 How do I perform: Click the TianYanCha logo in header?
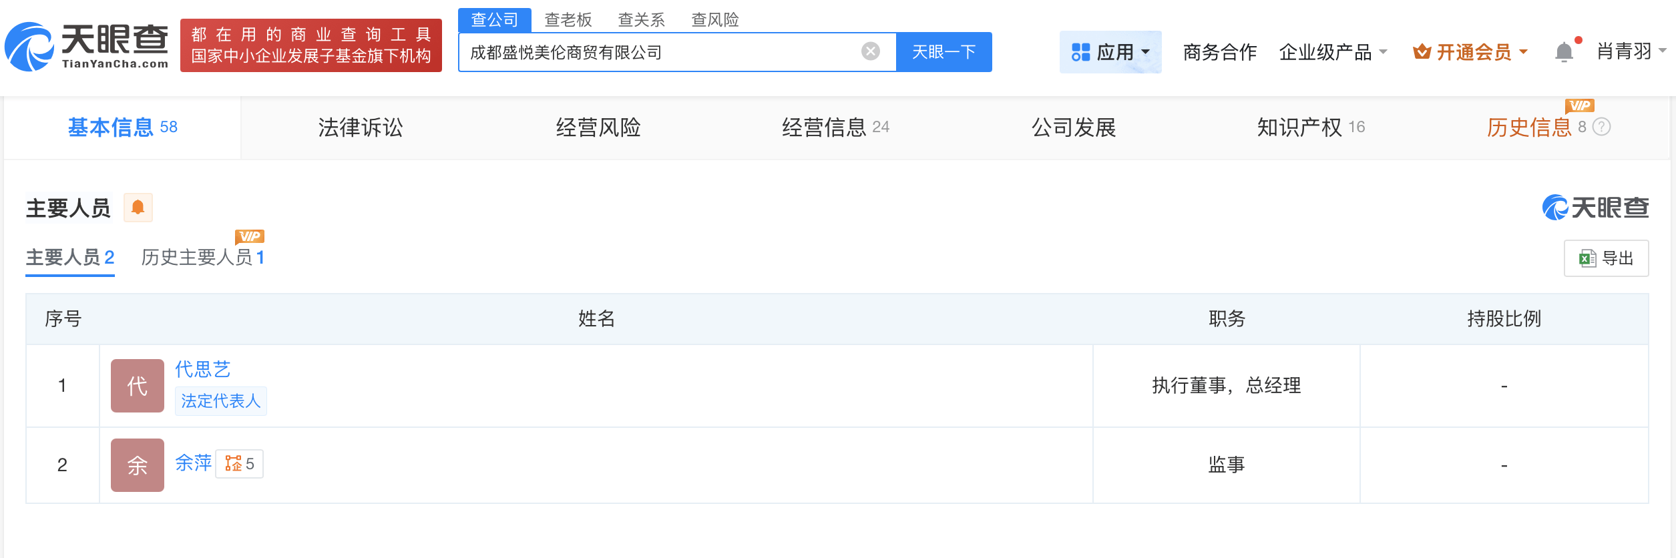(87, 46)
